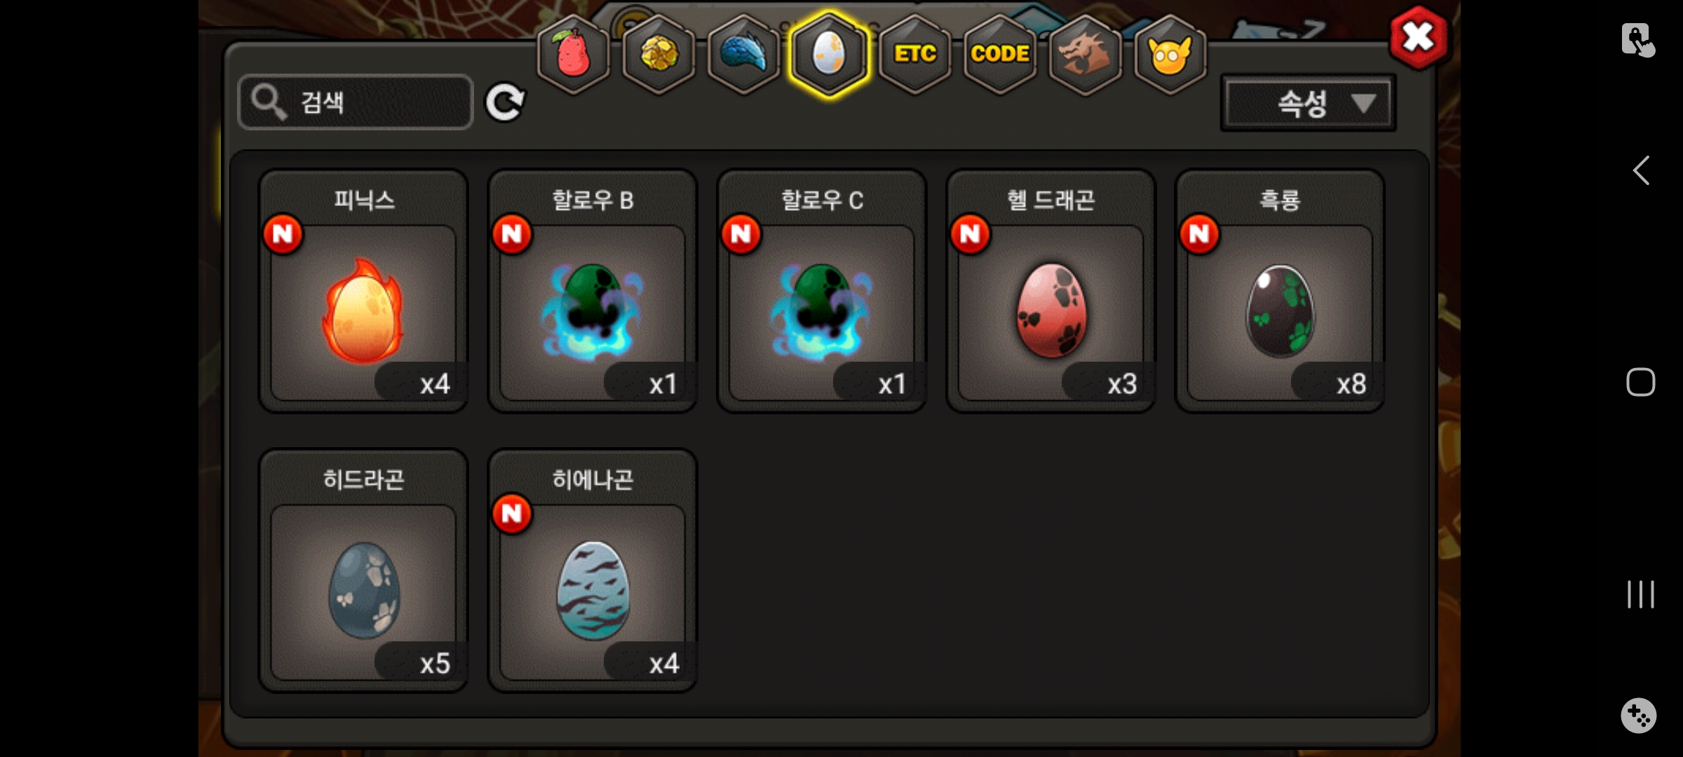Image resolution: width=1683 pixels, height=757 pixels.
Task: Open the yellow cat mask category tab
Action: click(x=1170, y=54)
